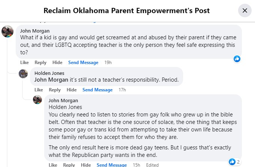Like John Morgan's last reply
Image resolution: width=255 pixels, height=167 pixels.
pyautogui.click(x=53, y=165)
